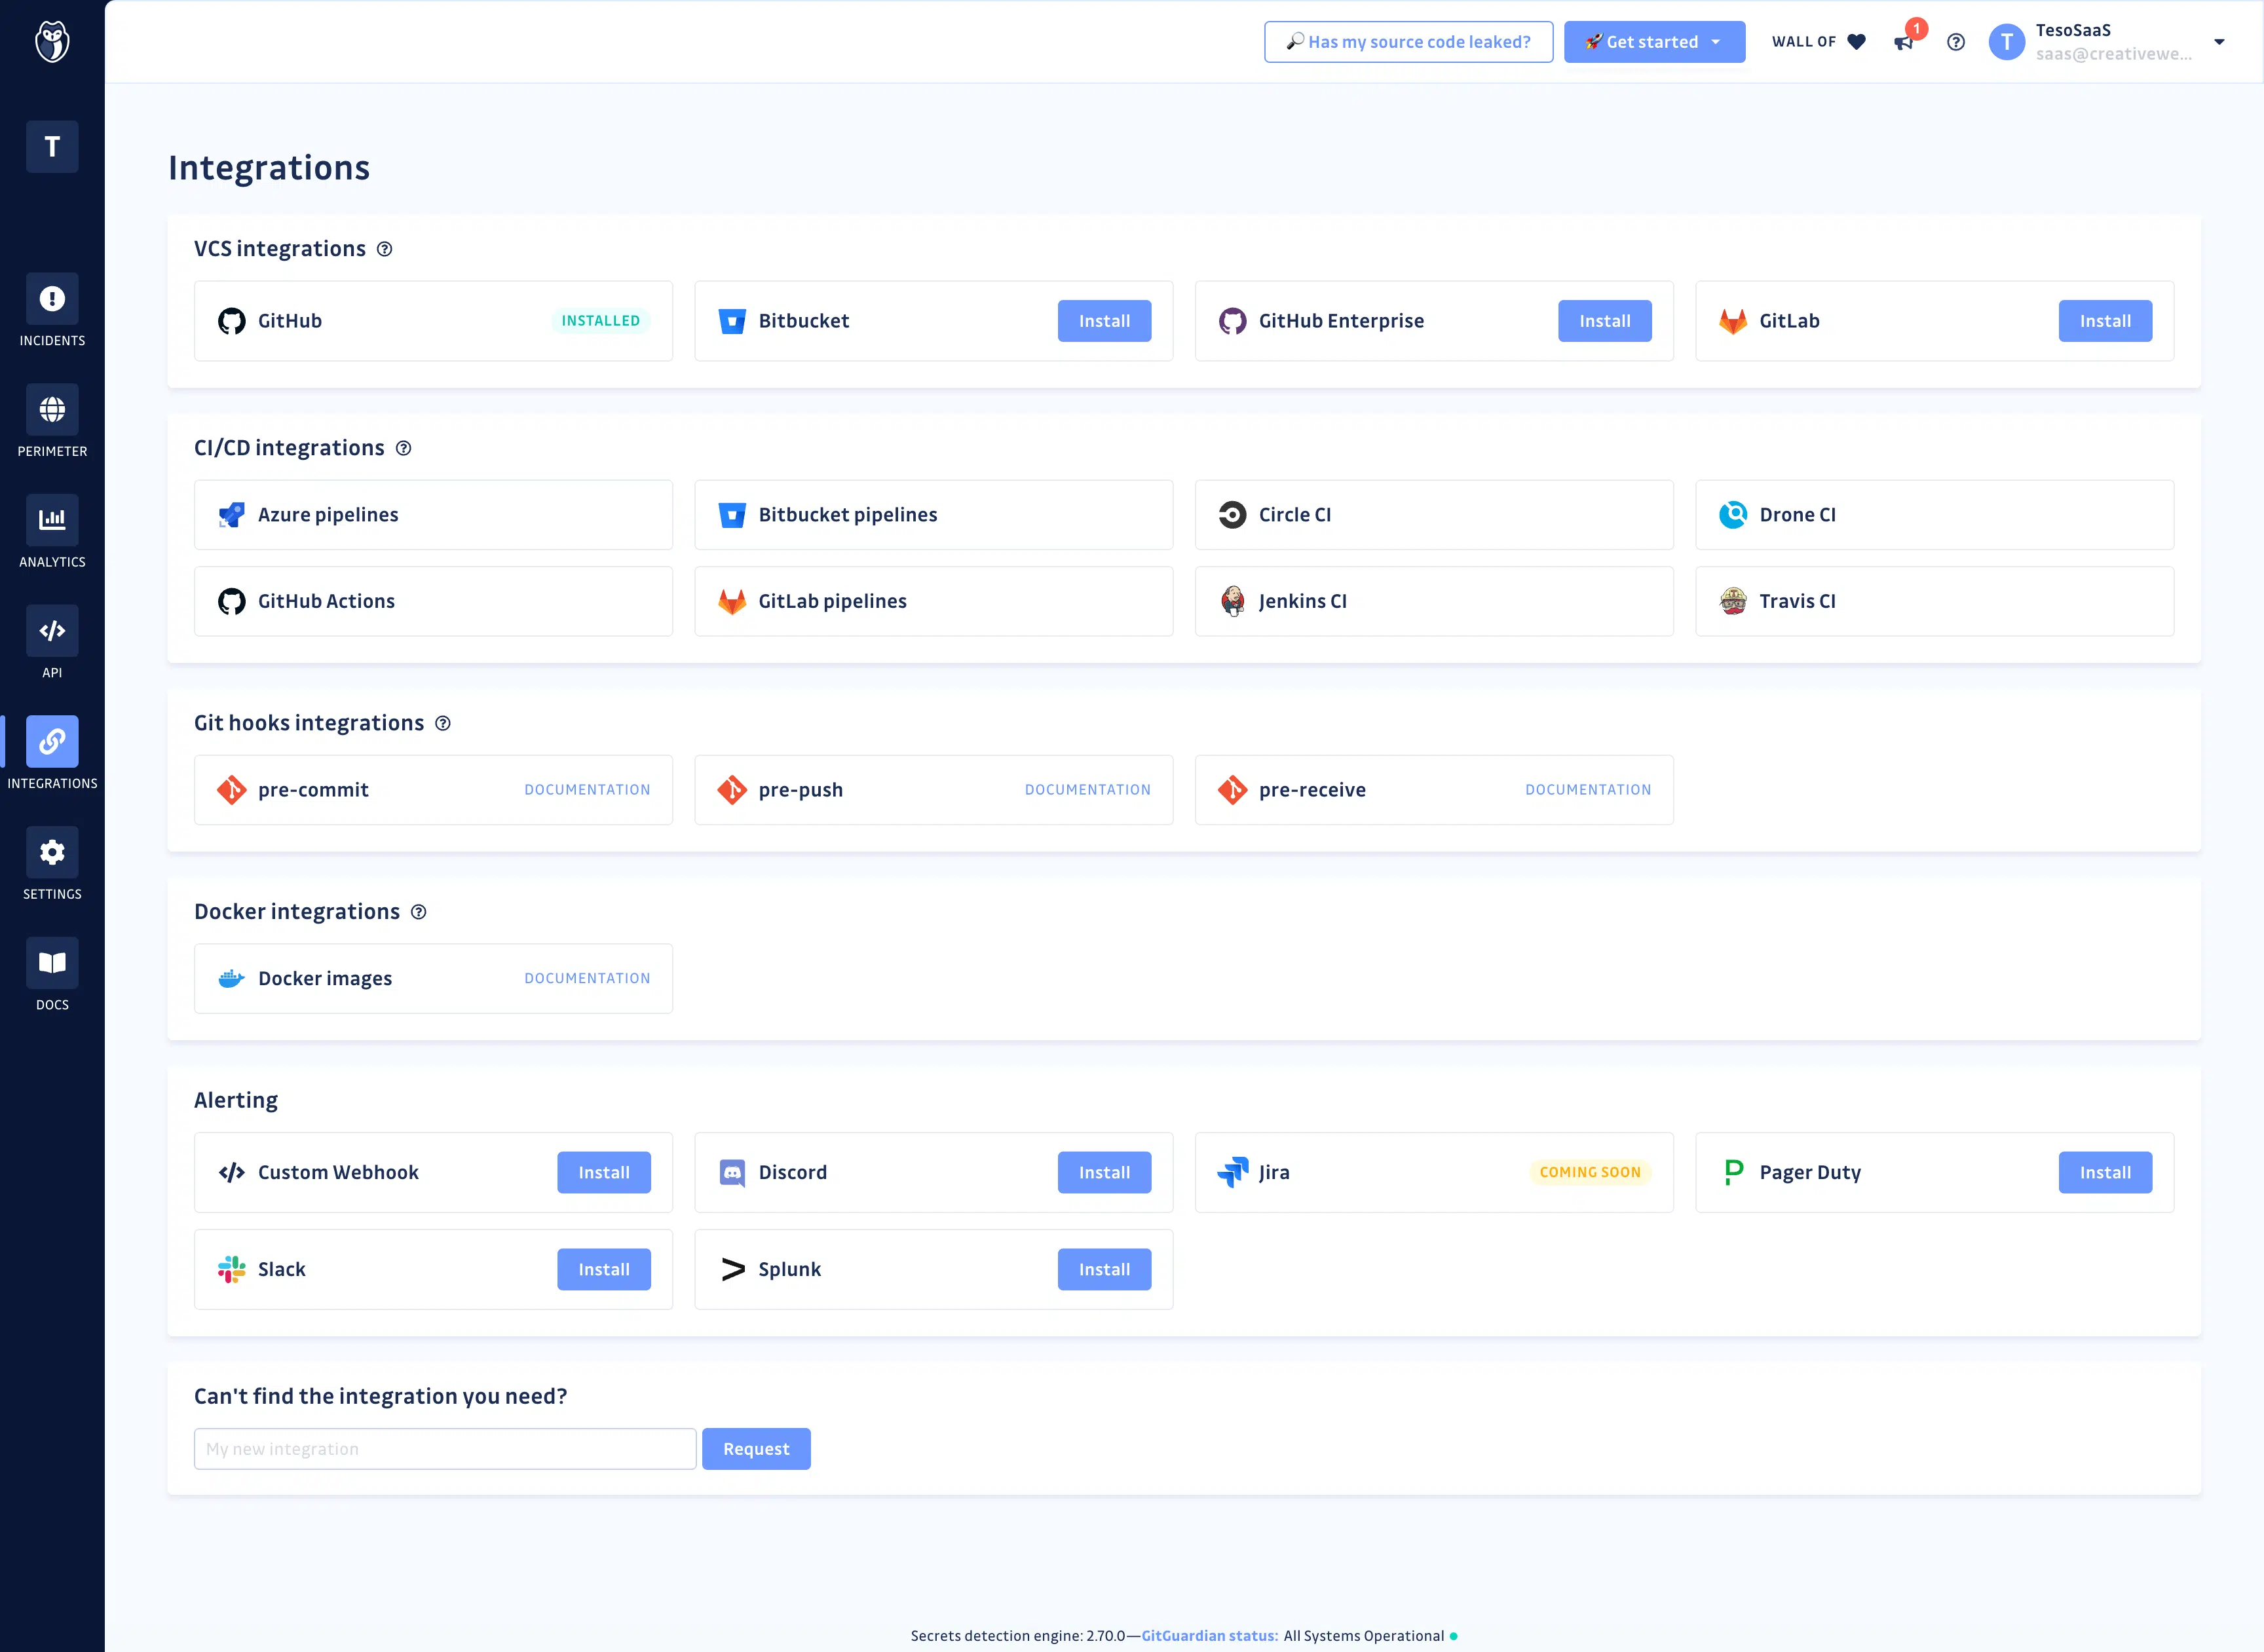Open Settings from the sidebar
Screen dimensions: 2264x1652
(52, 864)
